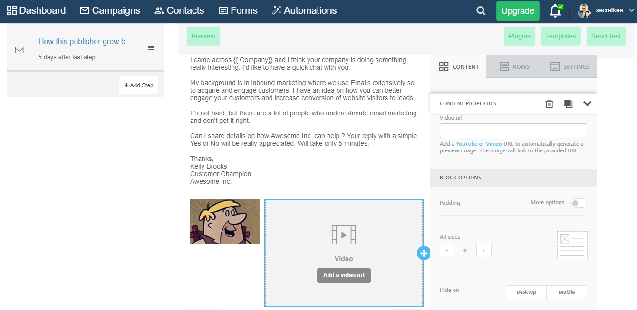The width and height of the screenshot is (637, 310).
Task: Switch to the Content tab
Action: (458, 66)
